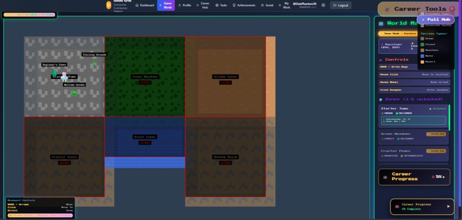Click the Beginner's Tower map label
This screenshot has width=462, height=220.
click(54, 65)
